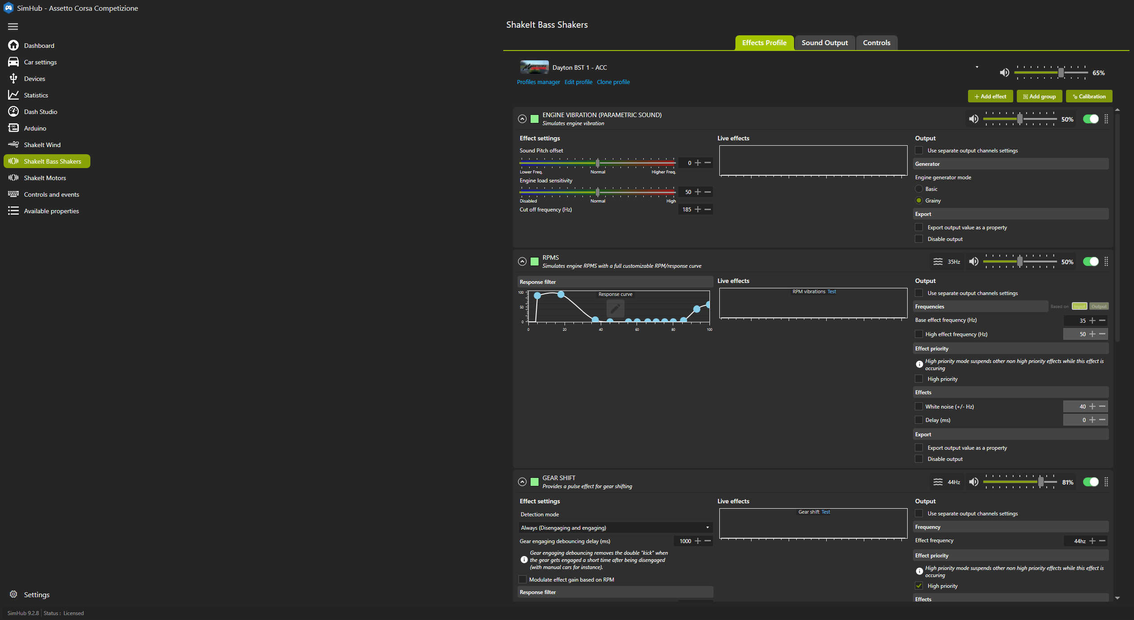
Task: Toggle RPMS effect on/off switch
Action: [1091, 261]
